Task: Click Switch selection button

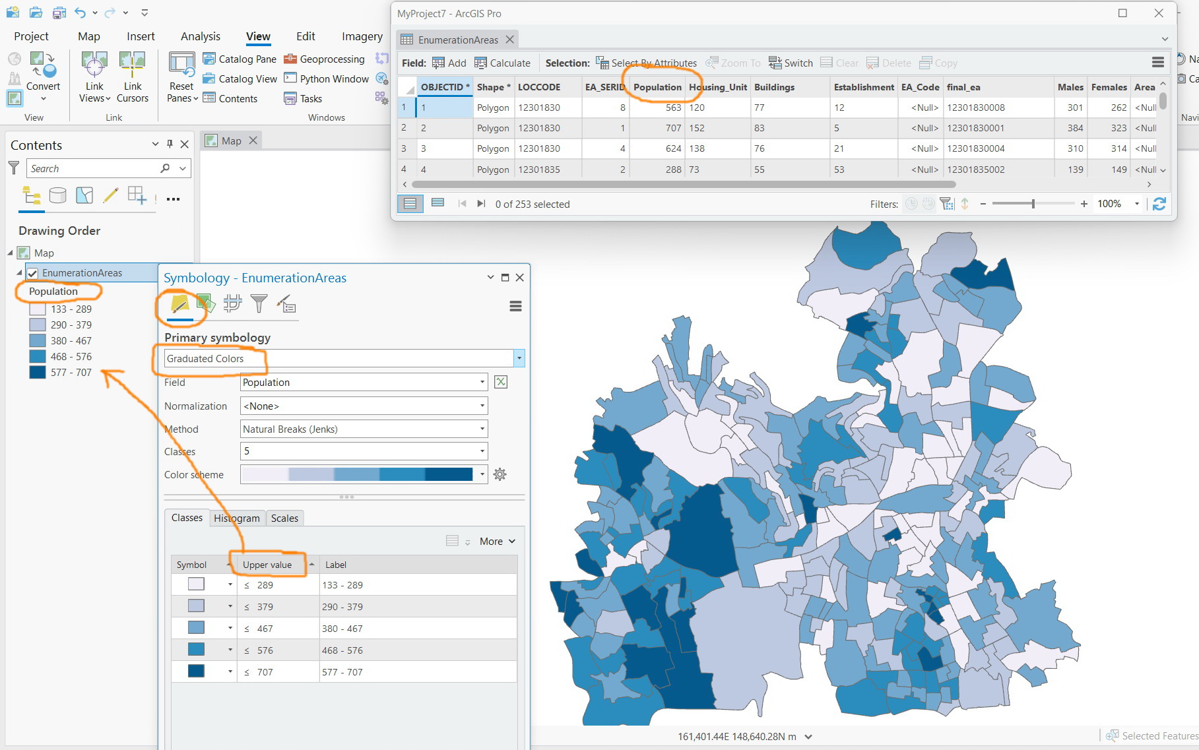Action: point(791,63)
